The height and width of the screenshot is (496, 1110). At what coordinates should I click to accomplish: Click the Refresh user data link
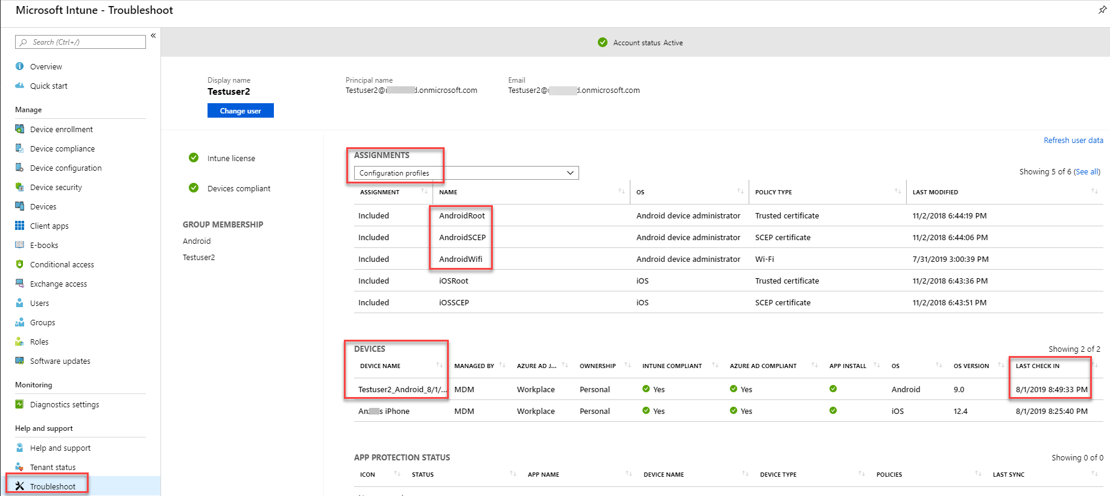coord(1073,140)
